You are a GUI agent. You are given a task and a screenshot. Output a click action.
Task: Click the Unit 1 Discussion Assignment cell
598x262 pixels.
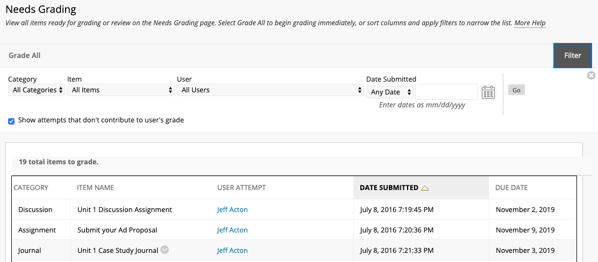point(125,209)
